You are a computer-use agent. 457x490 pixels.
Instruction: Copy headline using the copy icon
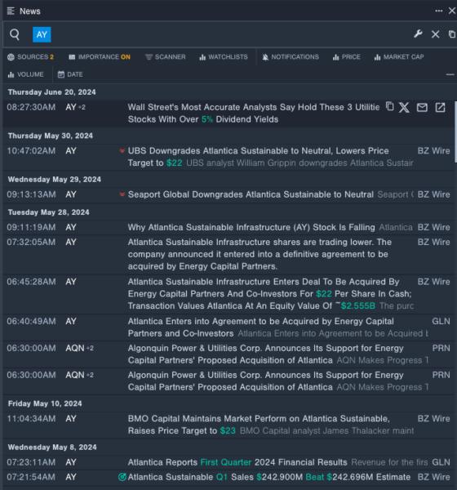point(389,106)
